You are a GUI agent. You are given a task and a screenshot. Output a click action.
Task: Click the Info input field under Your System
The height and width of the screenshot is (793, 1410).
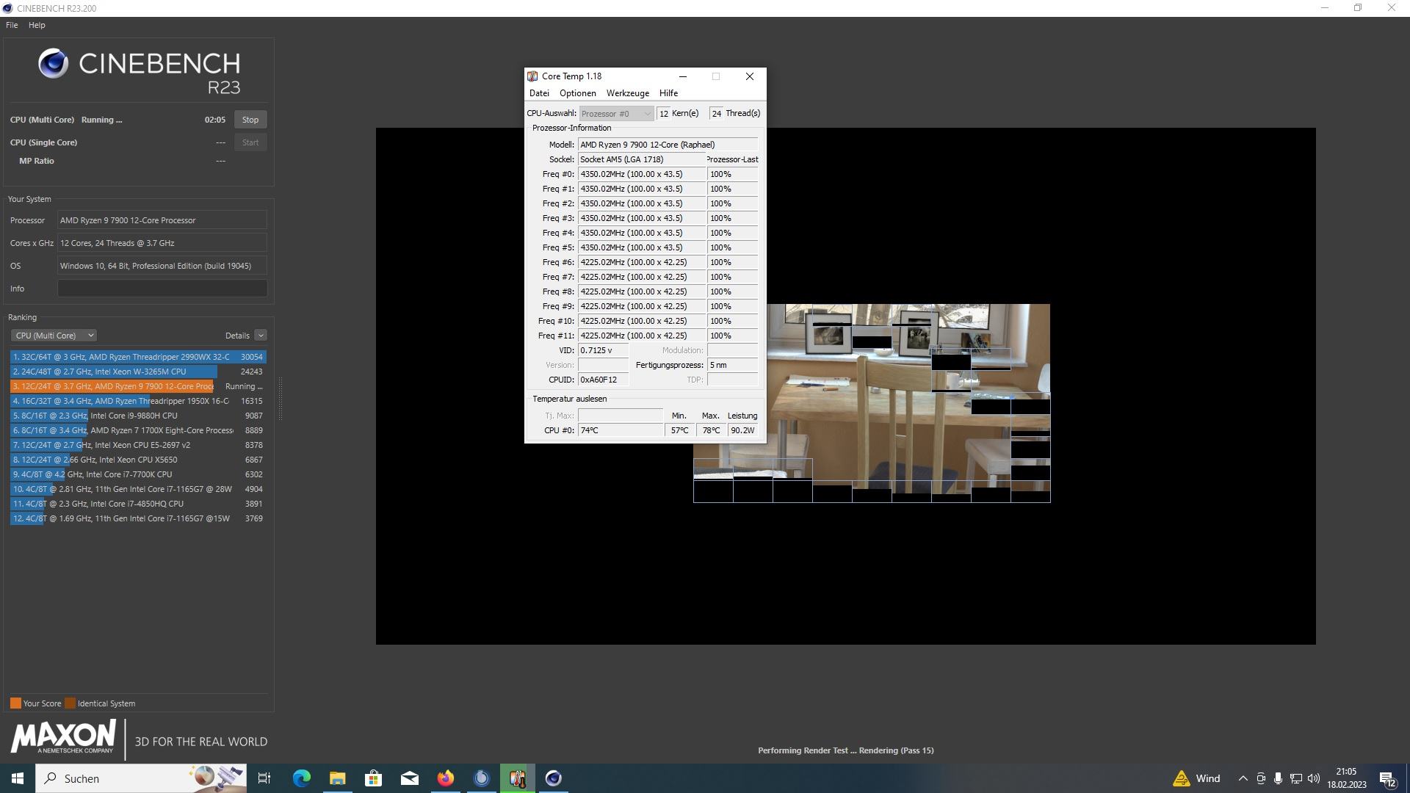[x=162, y=289]
